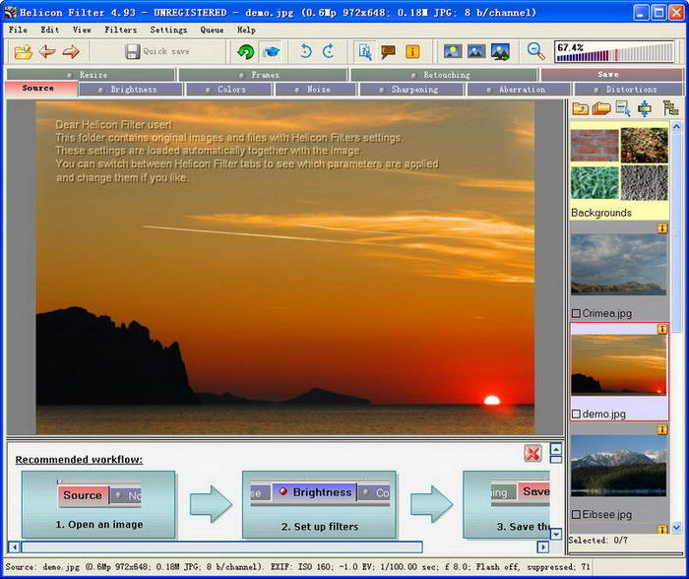This screenshot has width=689, height=579.
Task: Click the 'Selected: 0/7' status text
Action: click(x=597, y=540)
